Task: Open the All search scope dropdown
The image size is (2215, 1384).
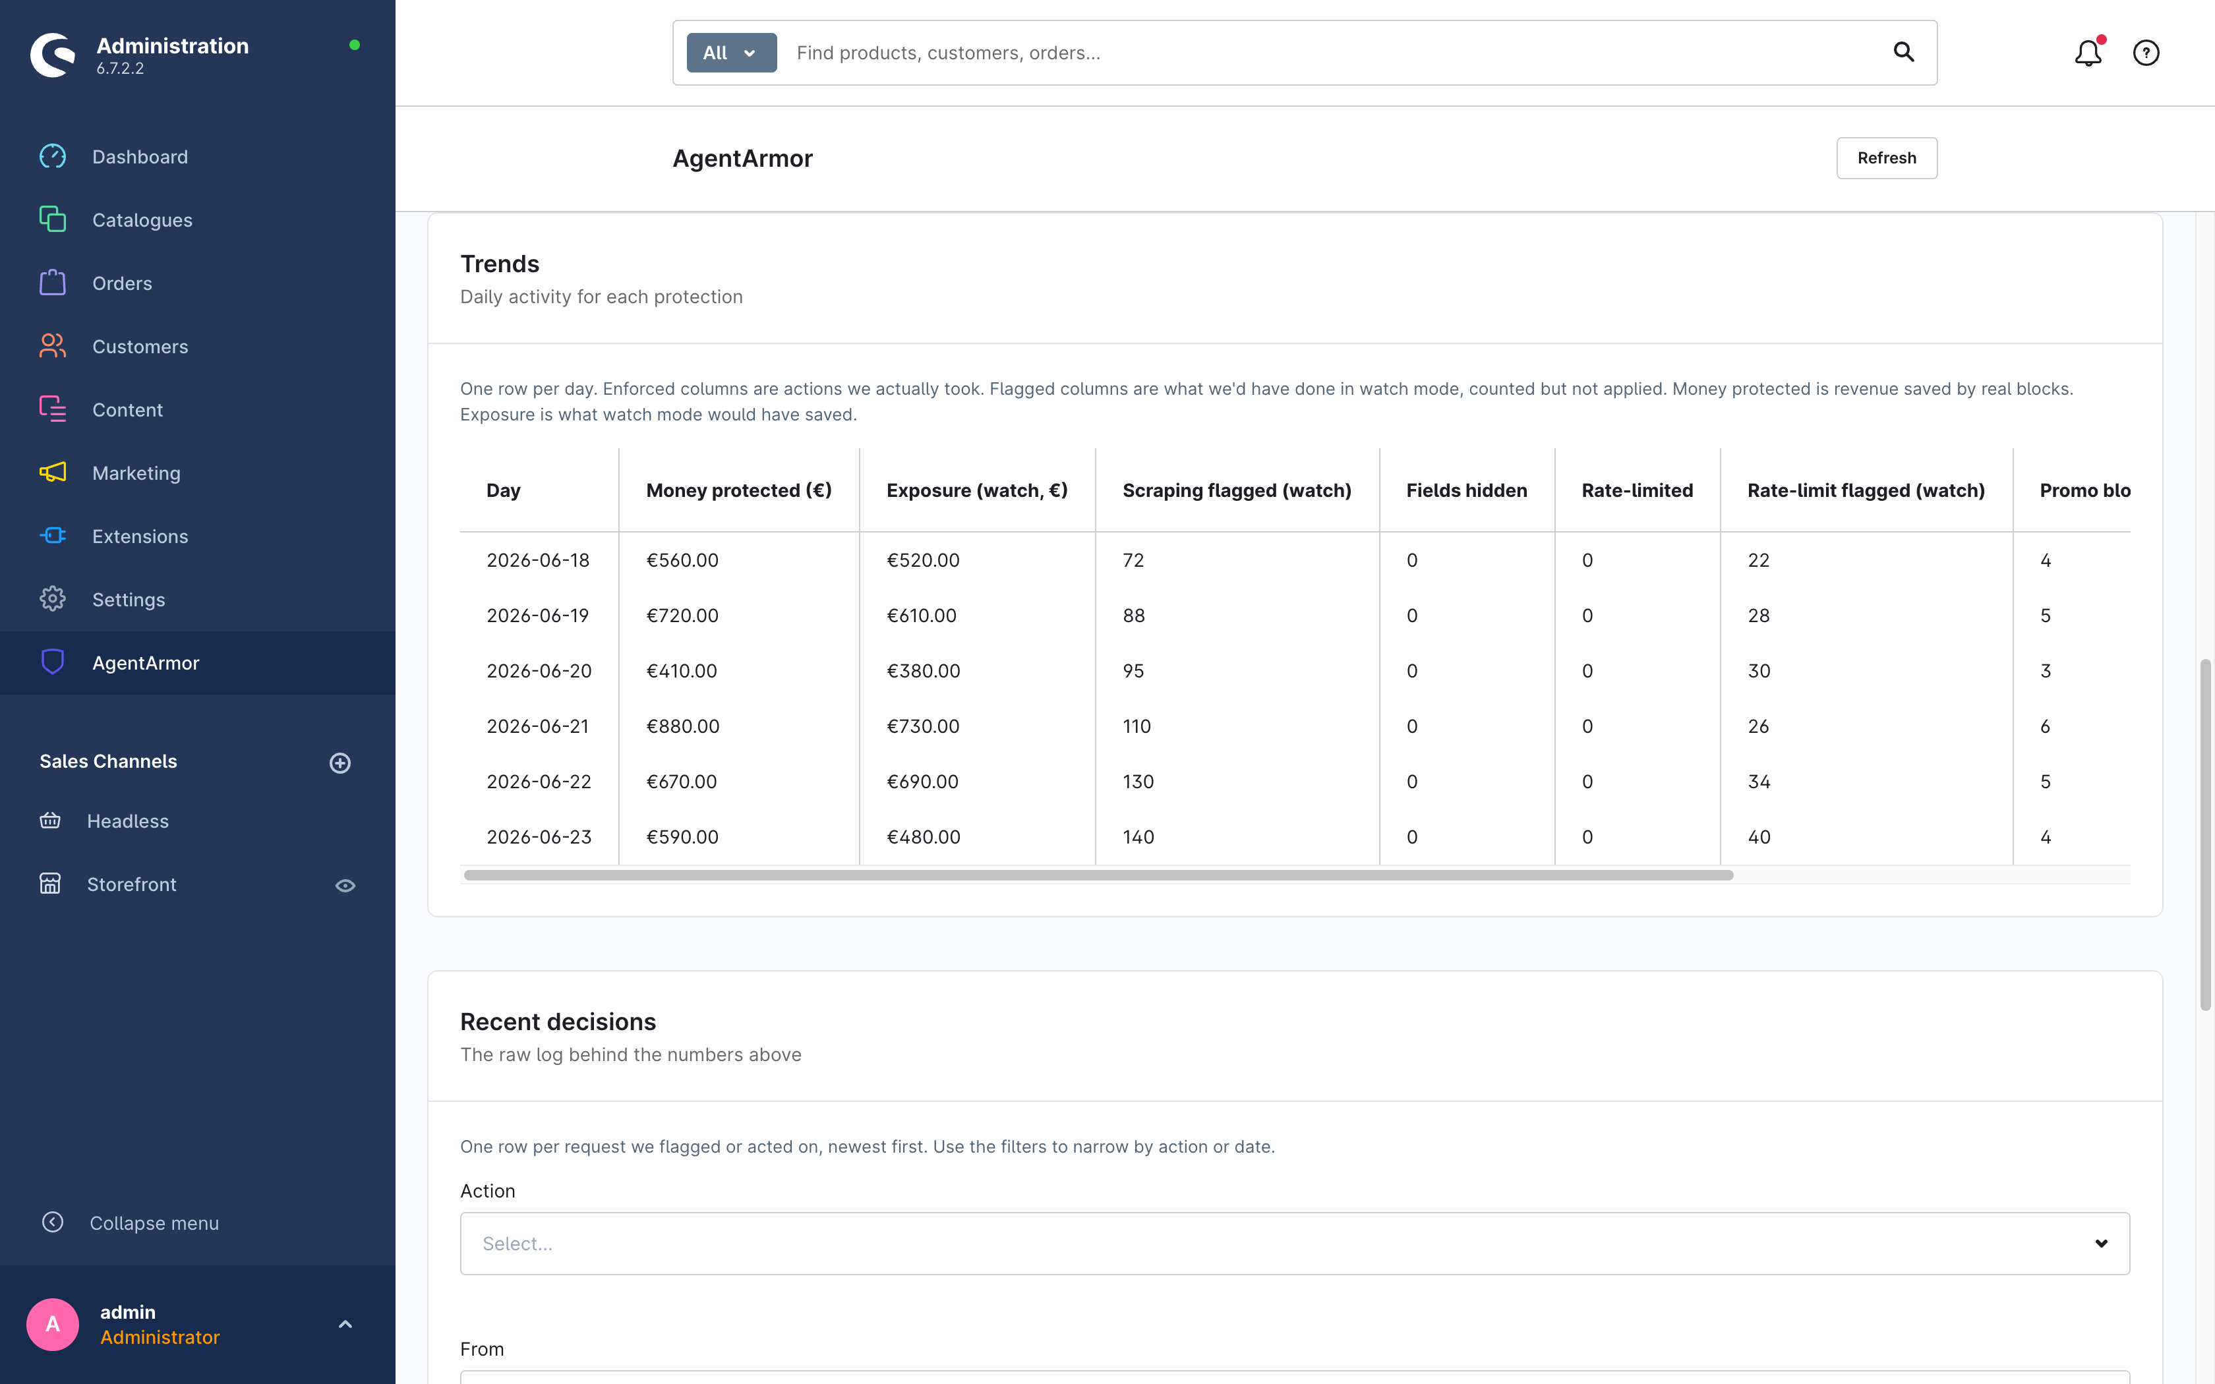Action: (x=731, y=52)
